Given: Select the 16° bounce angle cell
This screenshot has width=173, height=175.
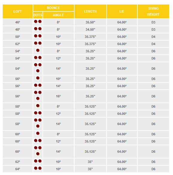Looking at the screenshot, I should coord(58,96).
